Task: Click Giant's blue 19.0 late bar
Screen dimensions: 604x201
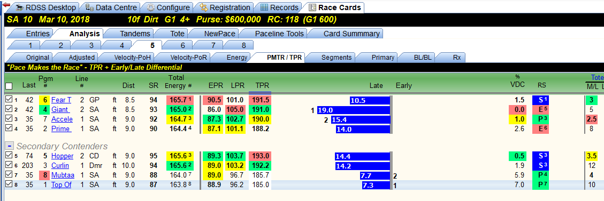Action: point(354,110)
